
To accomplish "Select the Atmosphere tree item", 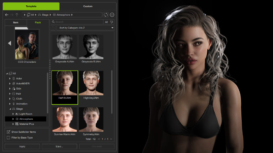I will click(26, 119).
